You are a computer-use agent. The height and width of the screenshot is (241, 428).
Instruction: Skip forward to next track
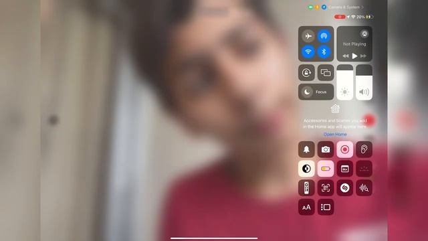363,56
